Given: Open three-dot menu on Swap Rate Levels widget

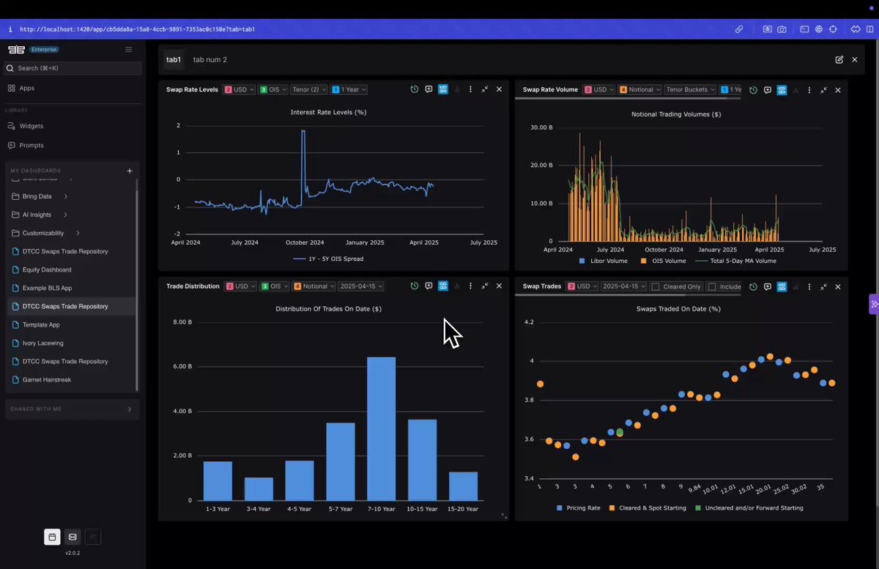Looking at the screenshot, I should pyautogui.click(x=471, y=89).
